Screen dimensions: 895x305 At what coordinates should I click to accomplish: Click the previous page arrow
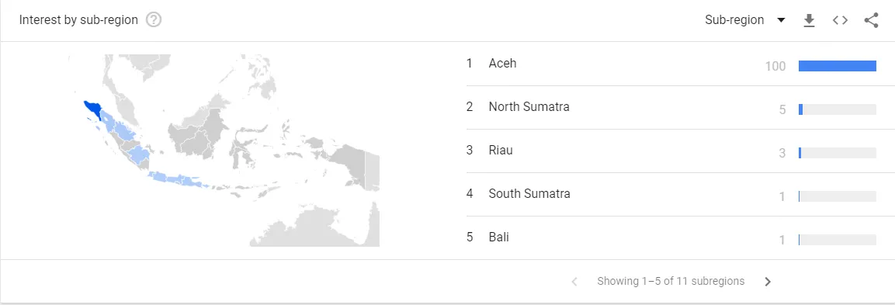574,282
